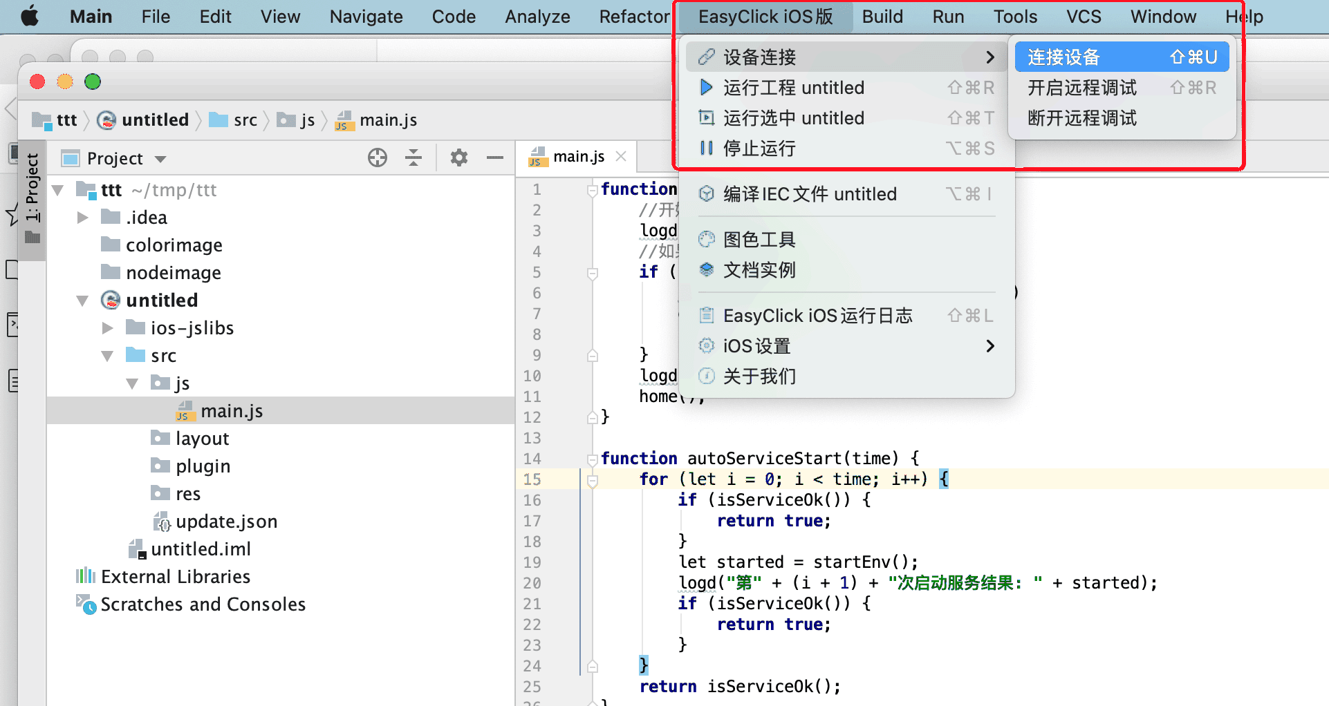The width and height of the screenshot is (1329, 706).
Task: Open 文档实例 from the menu
Action: click(x=847, y=270)
